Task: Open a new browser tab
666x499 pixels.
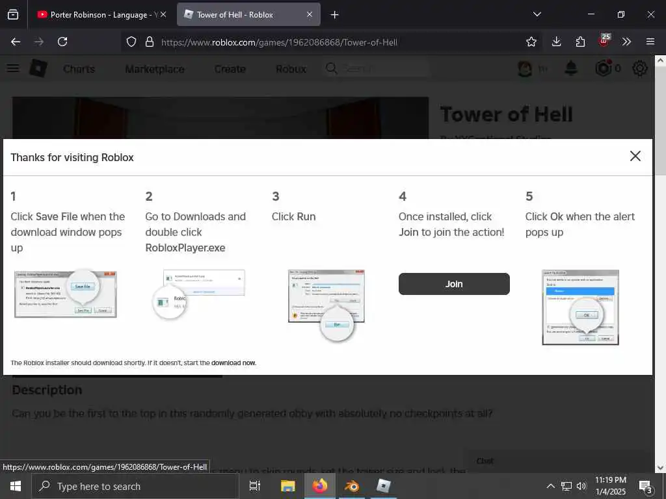Action: click(x=335, y=15)
